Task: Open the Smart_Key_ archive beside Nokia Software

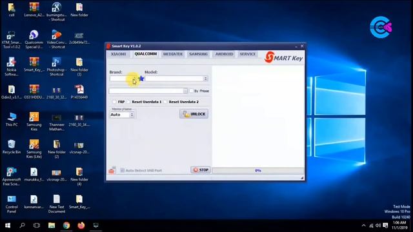Action: click(x=34, y=64)
